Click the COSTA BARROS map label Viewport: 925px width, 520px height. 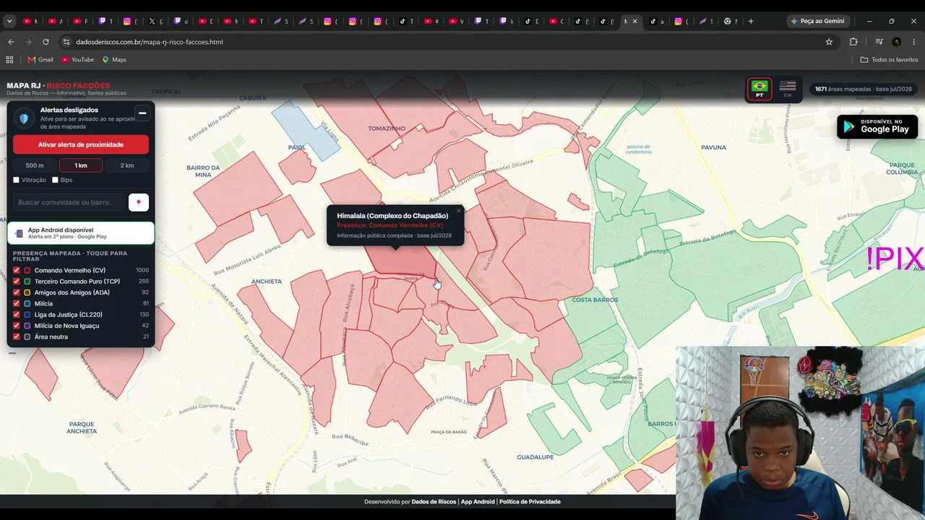(x=595, y=300)
